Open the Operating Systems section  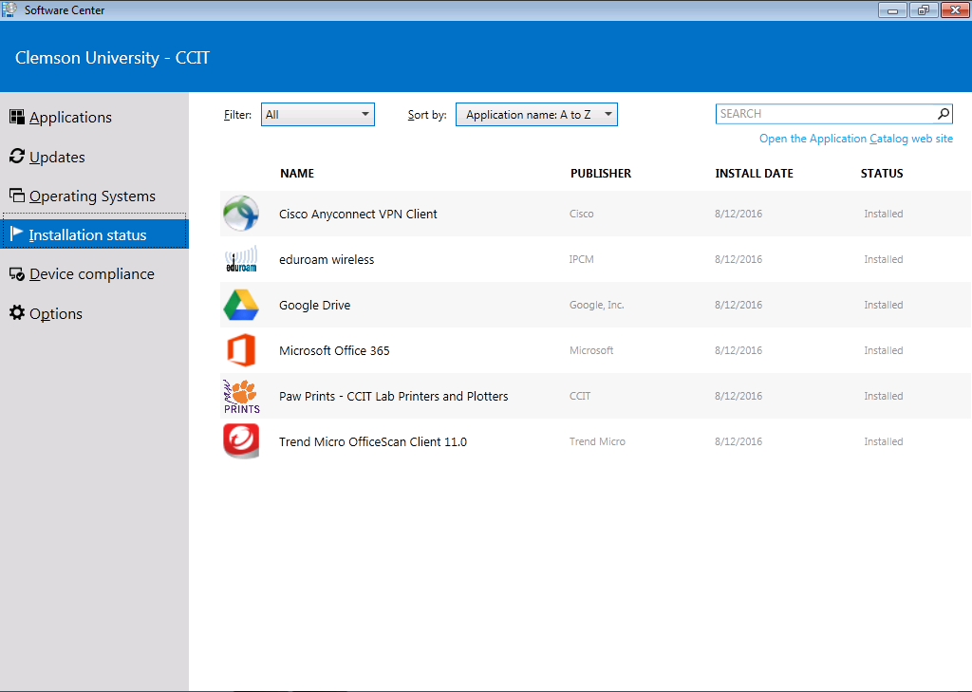click(94, 196)
